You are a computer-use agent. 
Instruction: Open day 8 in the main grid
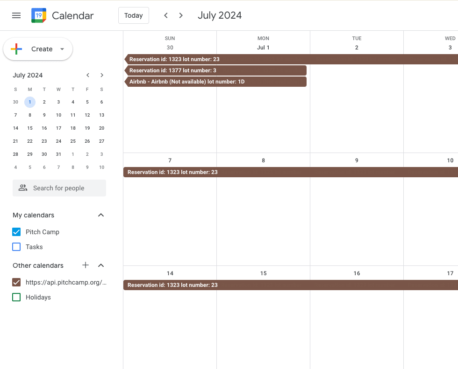click(x=263, y=160)
